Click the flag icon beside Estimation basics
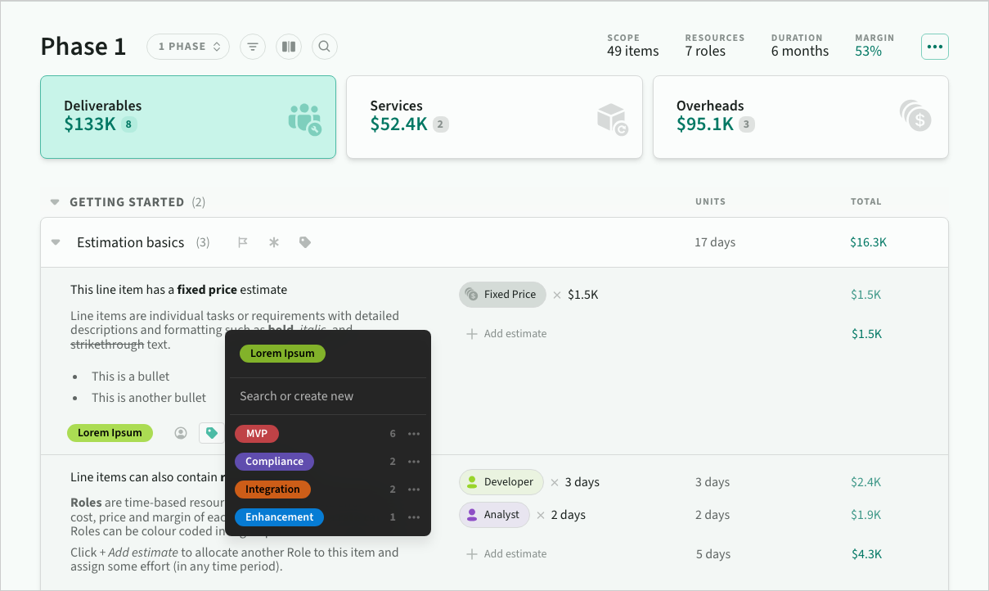Screen dimensions: 989x591 pos(243,242)
